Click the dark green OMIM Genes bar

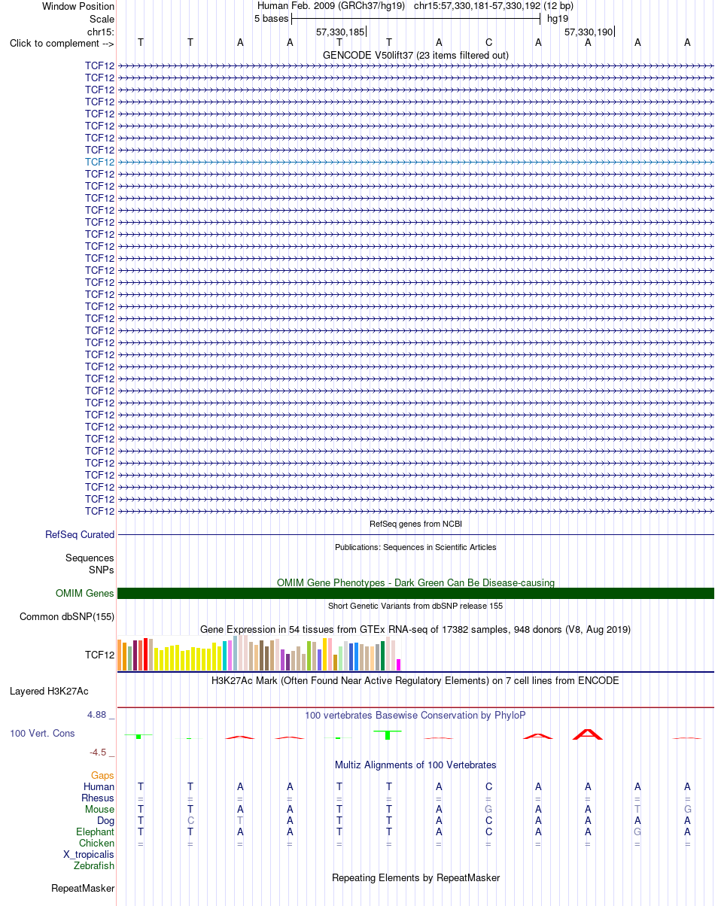415,594
